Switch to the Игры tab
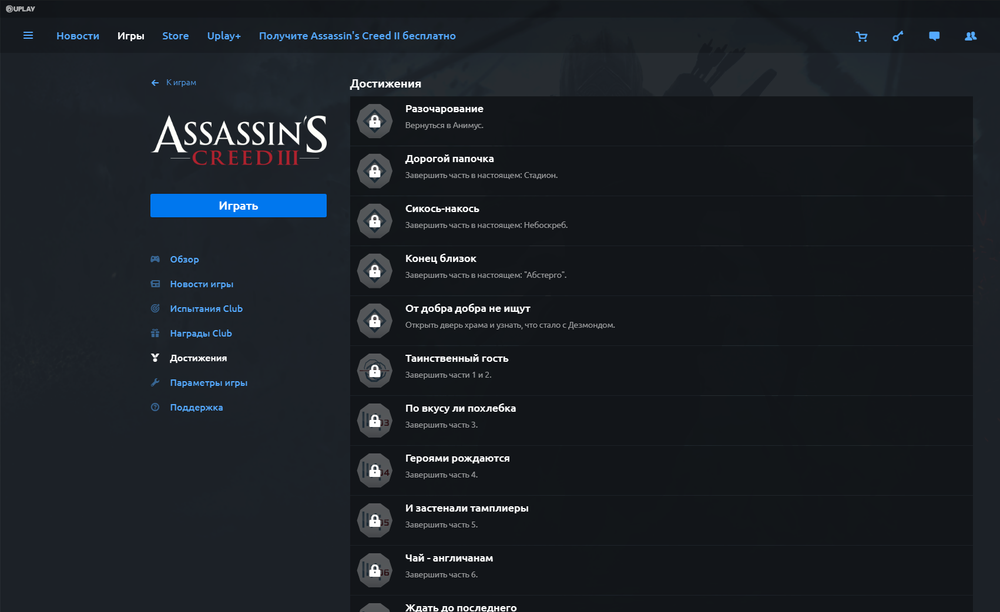The height and width of the screenshot is (612, 1000). (130, 36)
